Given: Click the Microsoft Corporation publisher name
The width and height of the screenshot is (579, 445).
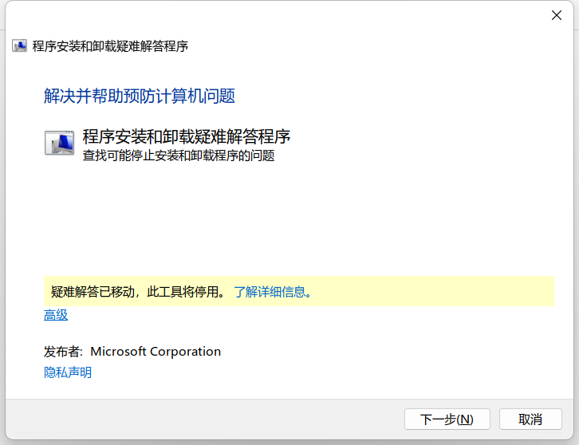Looking at the screenshot, I should [x=156, y=352].
